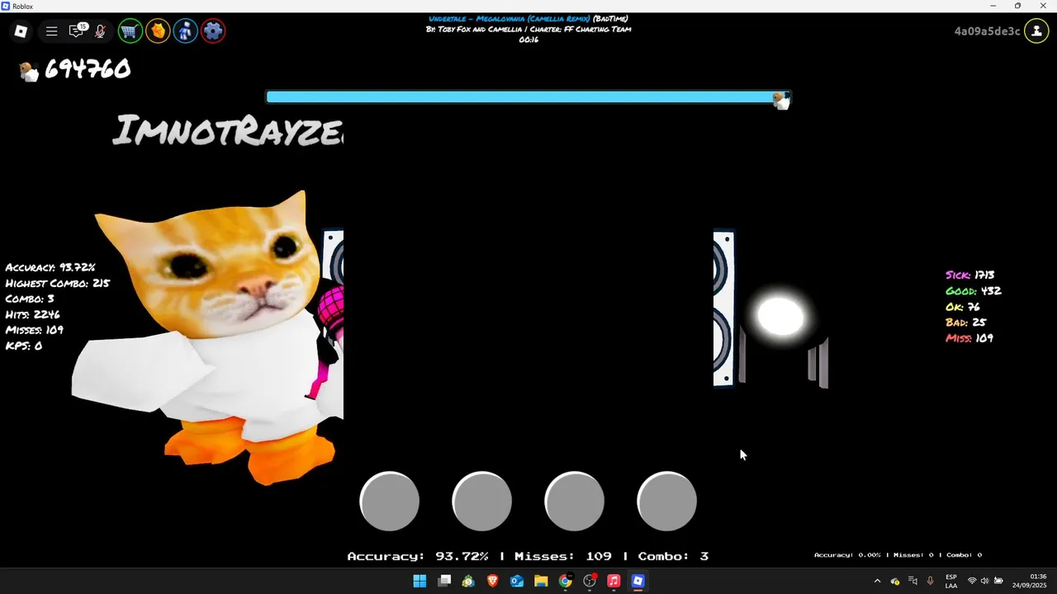The image size is (1057, 594).
Task: Open the shopping cart shop button
Action: click(x=130, y=31)
